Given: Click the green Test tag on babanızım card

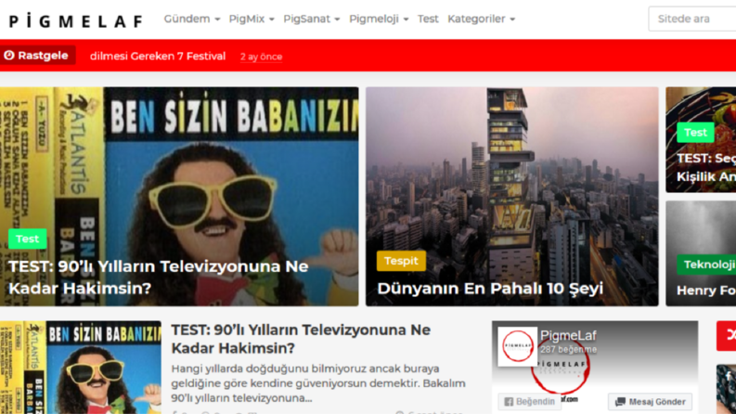Looking at the screenshot, I should tap(27, 239).
